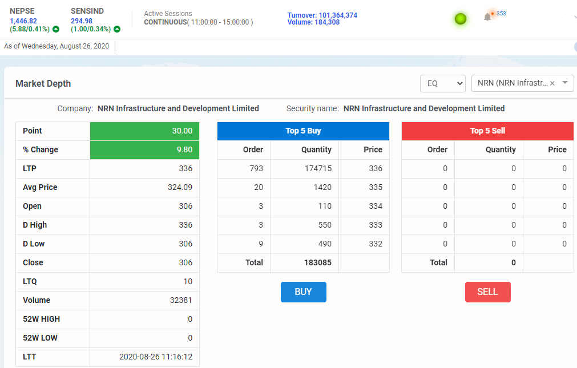The image size is (577, 368).
Task: Click the notification bell icon
Action: pos(487,18)
